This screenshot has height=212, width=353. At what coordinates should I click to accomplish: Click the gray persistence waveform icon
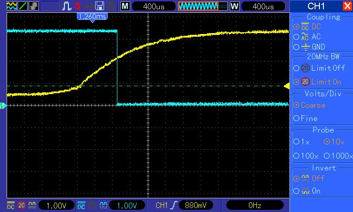coord(34,6)
